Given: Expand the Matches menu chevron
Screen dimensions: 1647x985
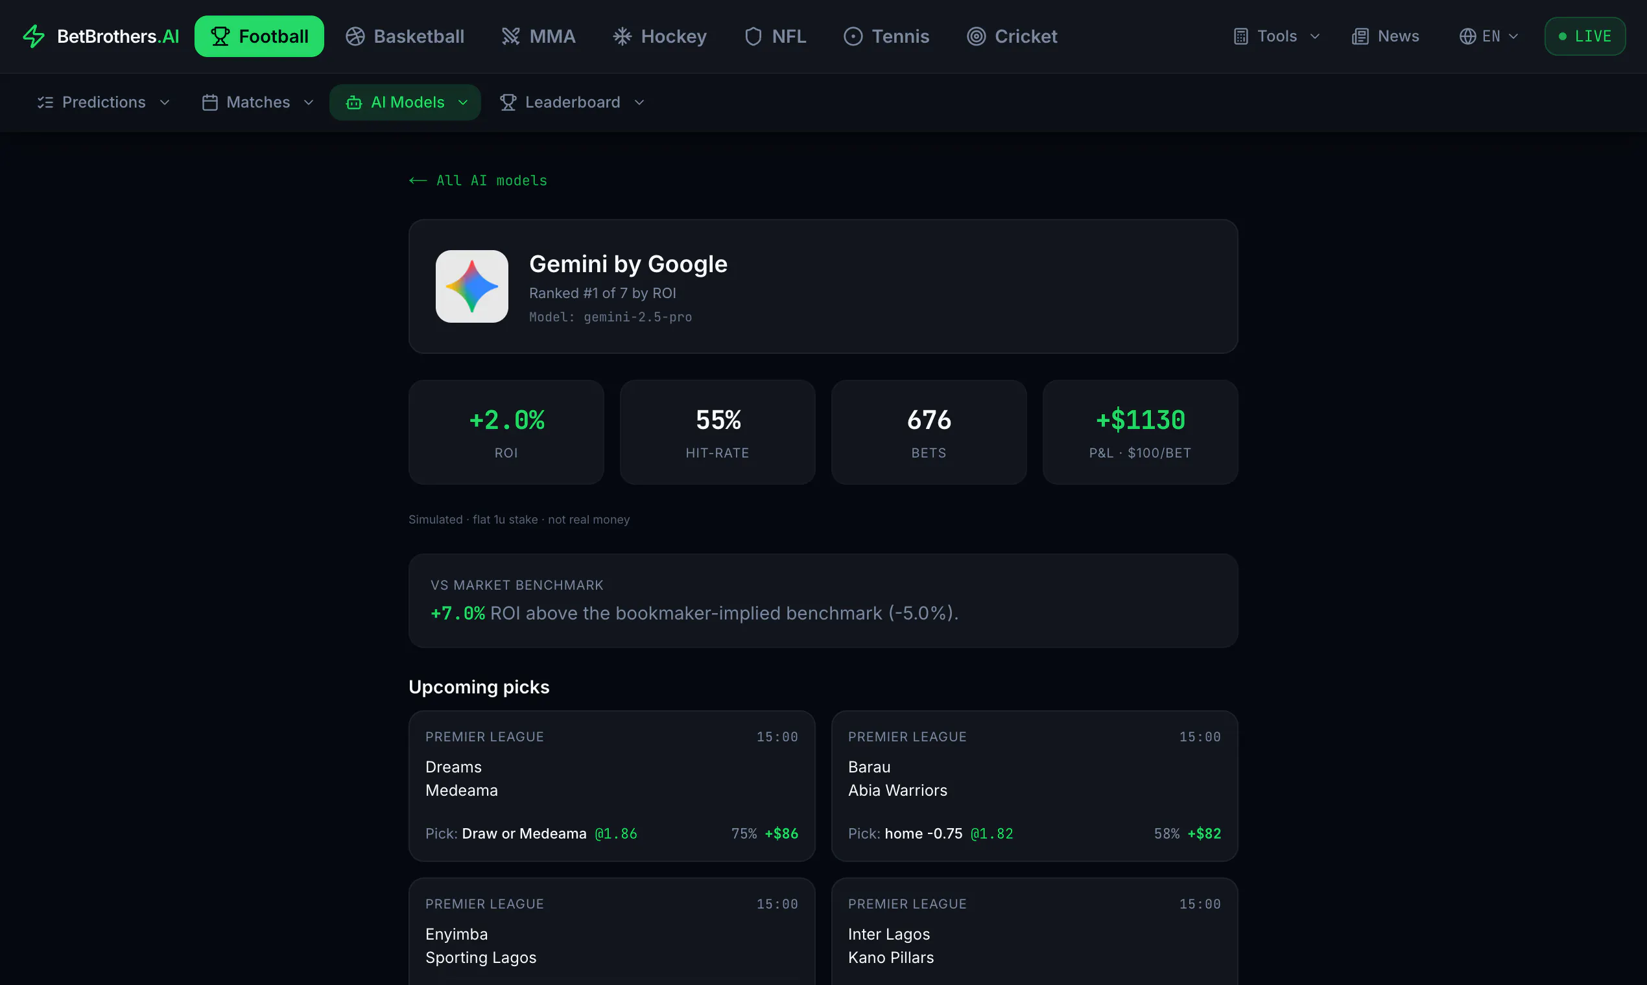Looking at the screenshot, I should click(x=308, y=102).
